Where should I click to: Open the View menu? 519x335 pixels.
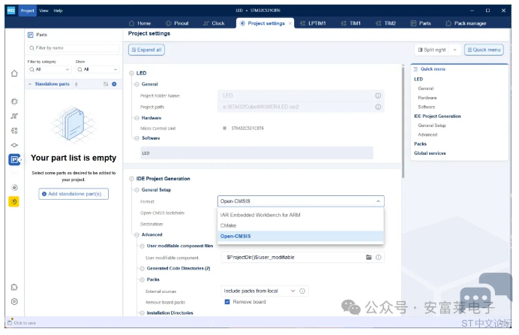pyautogui.click(x=43, y=11)
